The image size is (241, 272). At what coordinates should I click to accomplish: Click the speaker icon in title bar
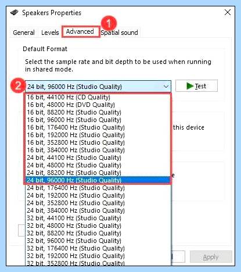tap(15, 13)
